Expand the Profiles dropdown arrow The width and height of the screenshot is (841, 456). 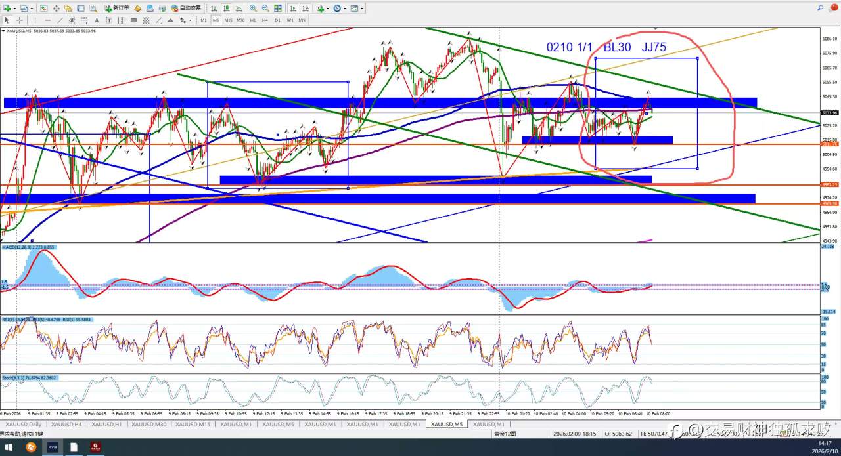coord(32,9)
